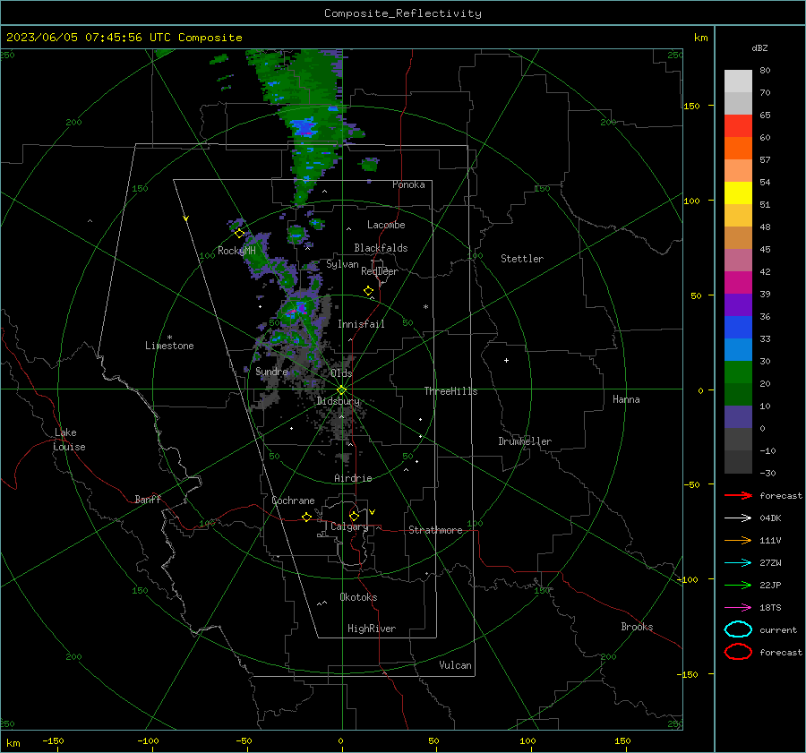This screenshot has height=753, width=806.
Task: Click the Banff city label
Action: 148,500
